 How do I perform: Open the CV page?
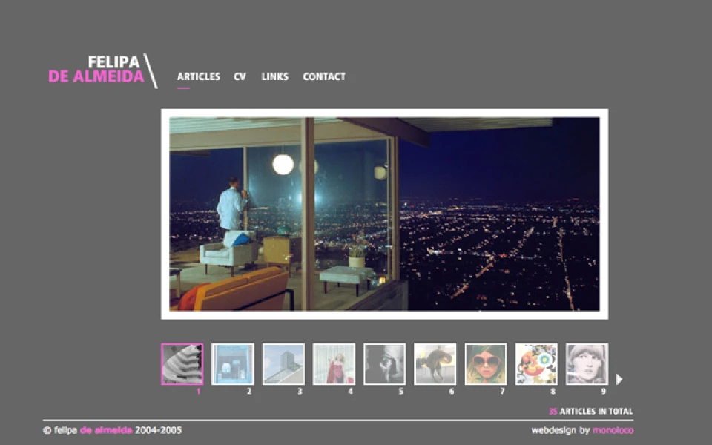(x=240, y=76)
